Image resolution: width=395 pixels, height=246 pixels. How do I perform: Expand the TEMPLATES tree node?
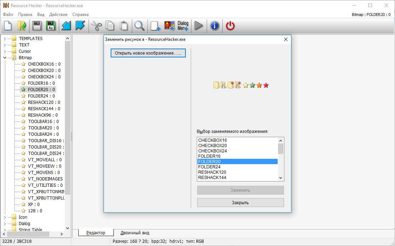coord(5,39)
